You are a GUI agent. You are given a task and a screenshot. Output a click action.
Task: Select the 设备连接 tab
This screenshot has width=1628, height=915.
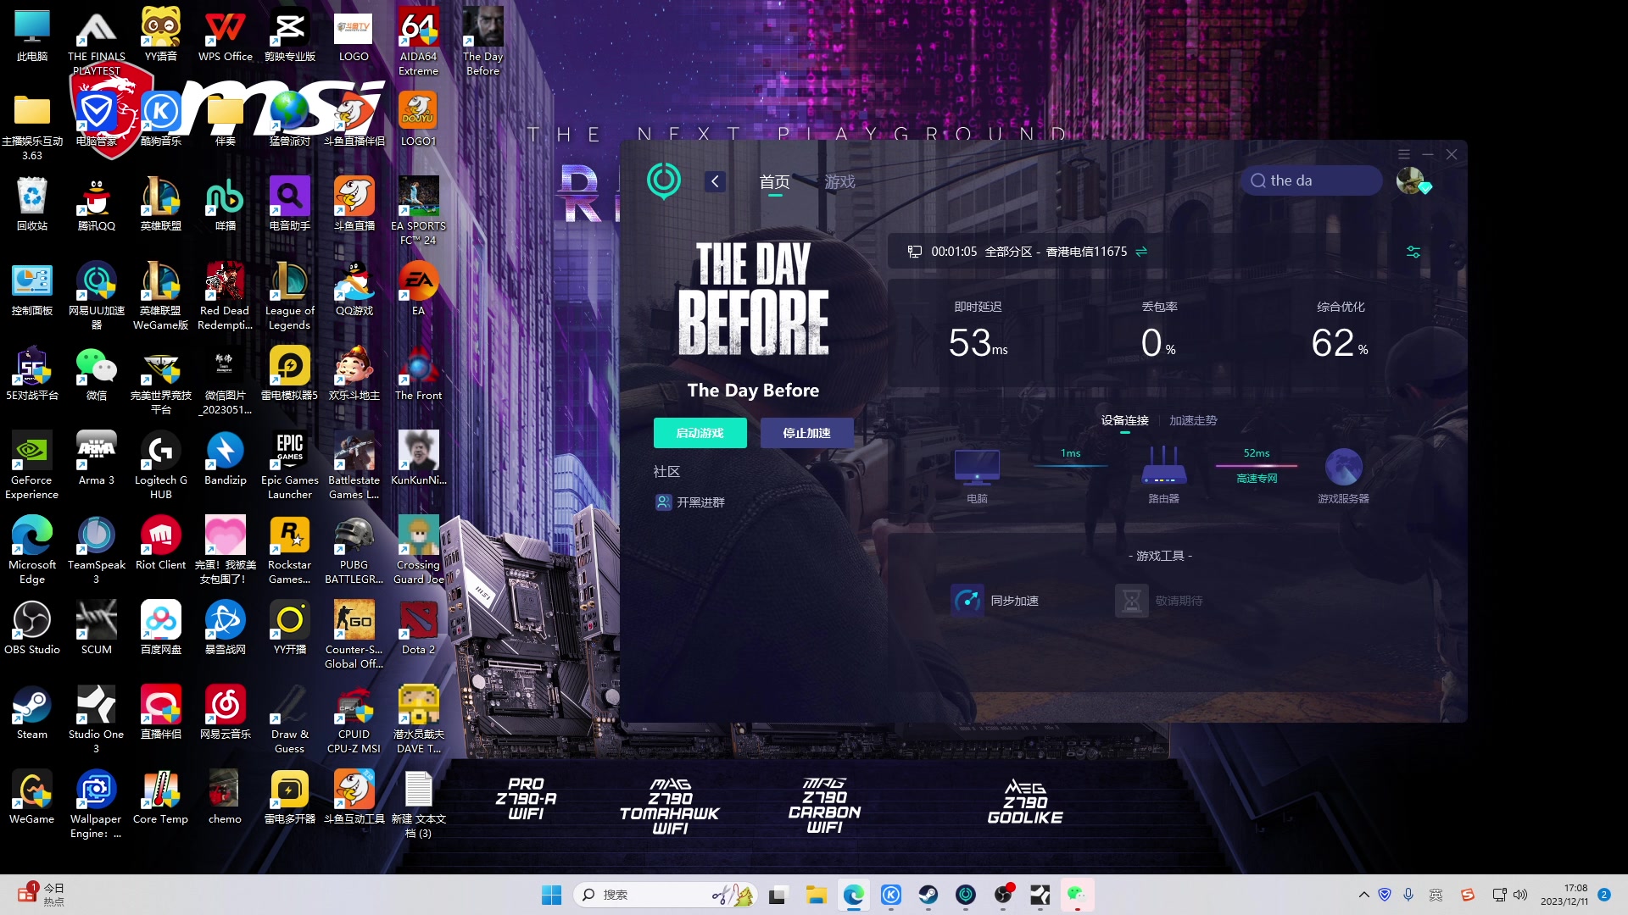pos(1125,420)
